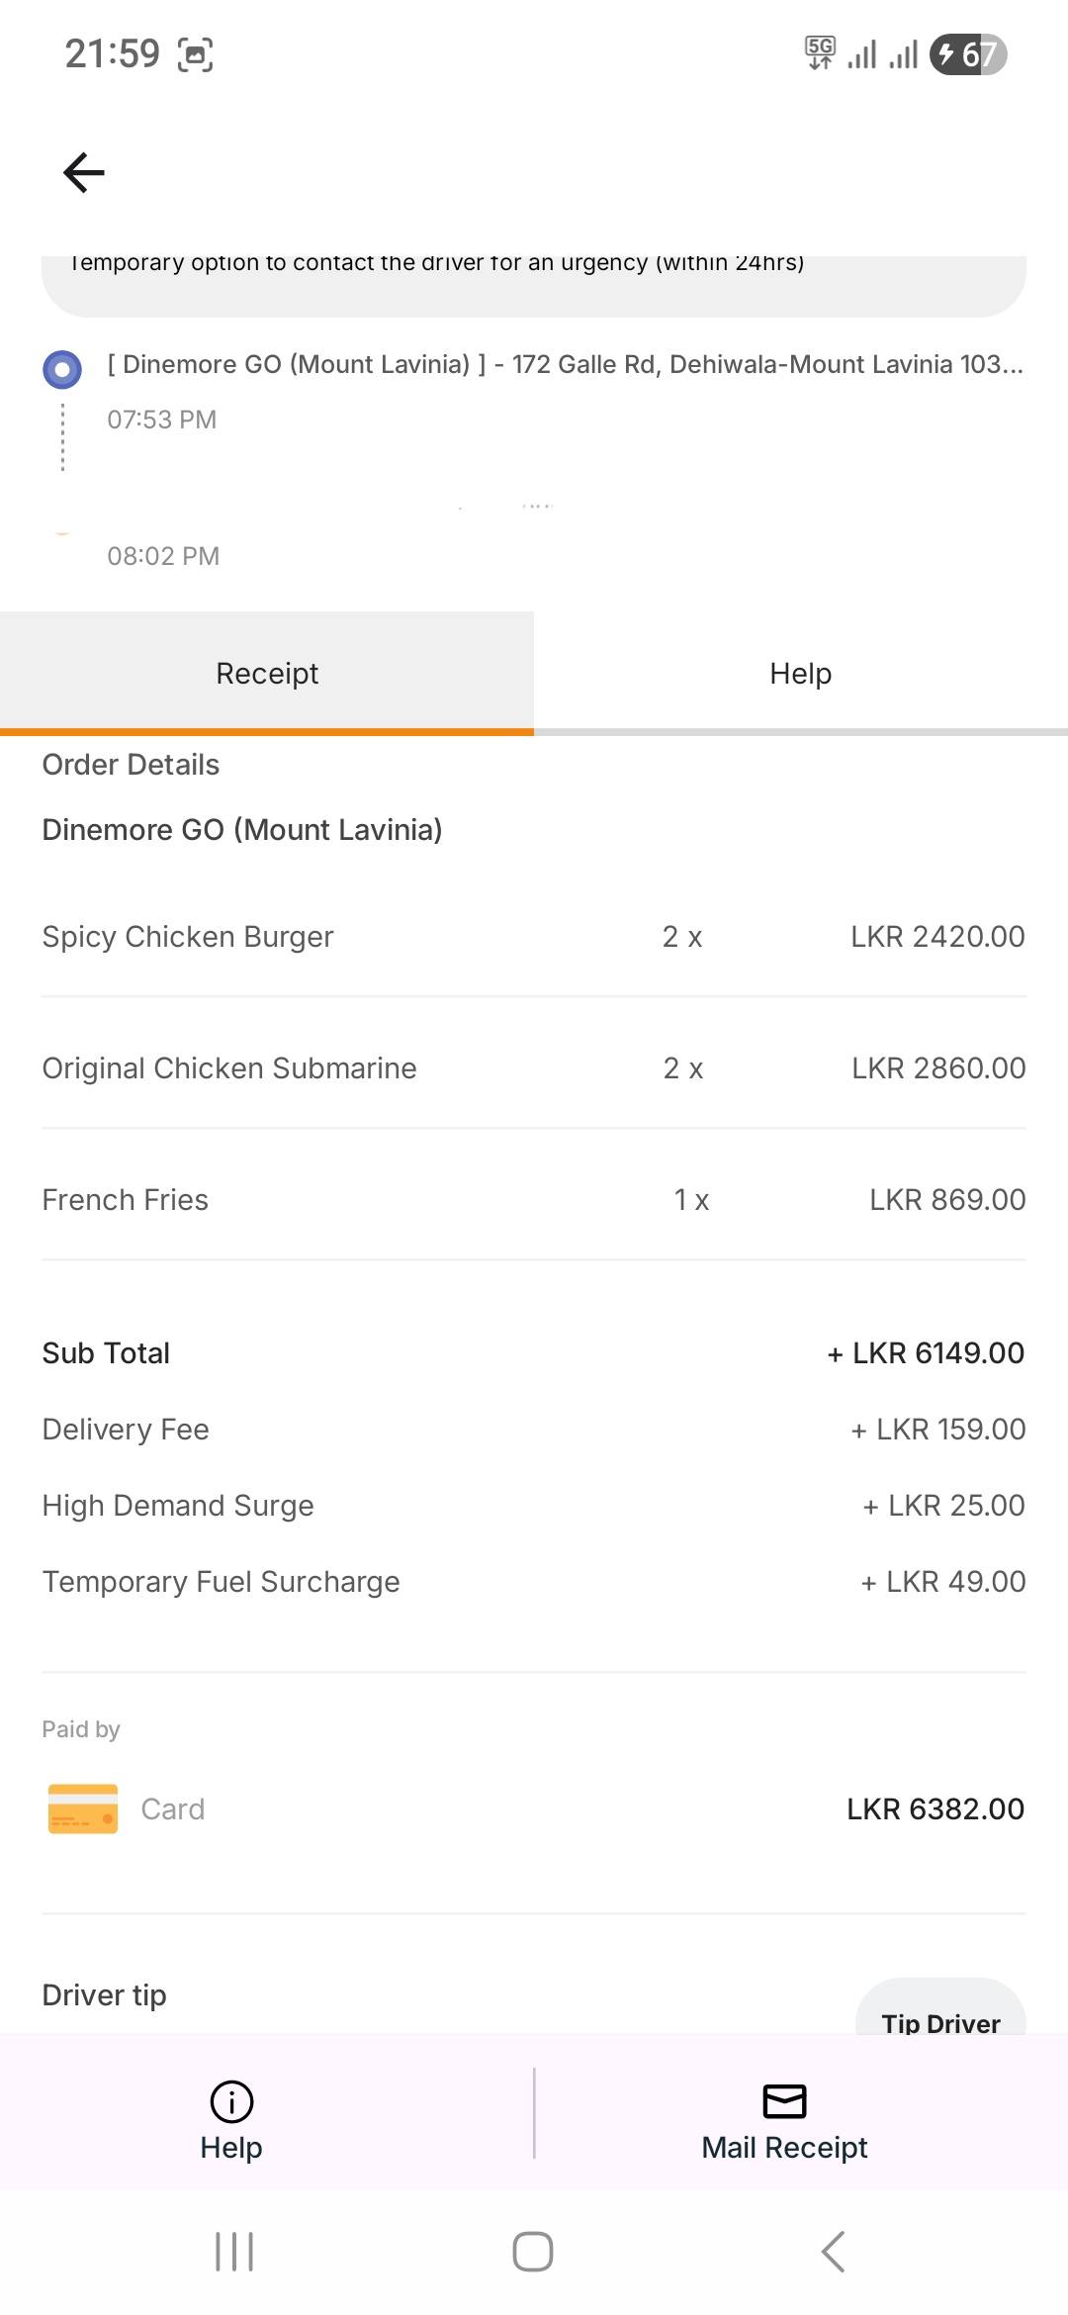1068x2315 pixels.
Task: Tap the Tip Driver button
Action: coord(940,2008)
